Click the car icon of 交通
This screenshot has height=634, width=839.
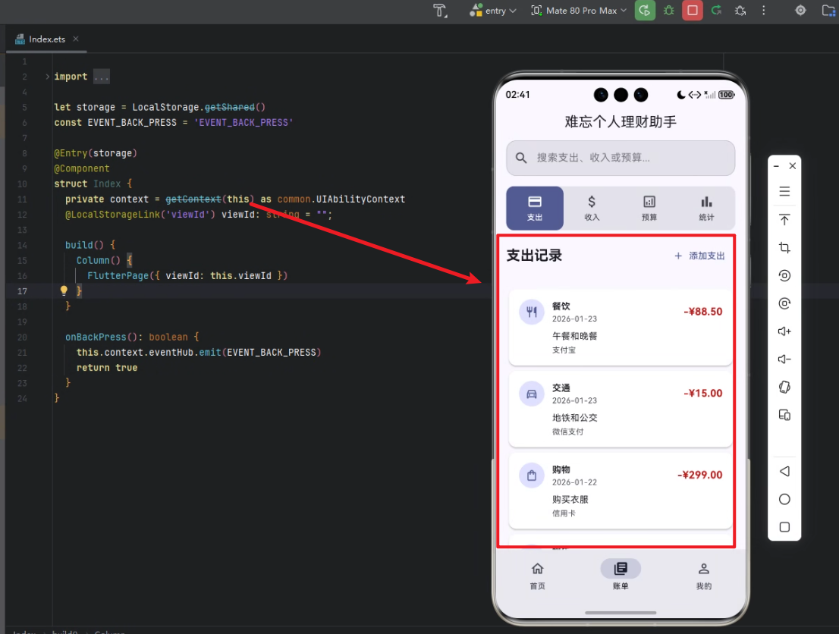click(x=531, y=394)
